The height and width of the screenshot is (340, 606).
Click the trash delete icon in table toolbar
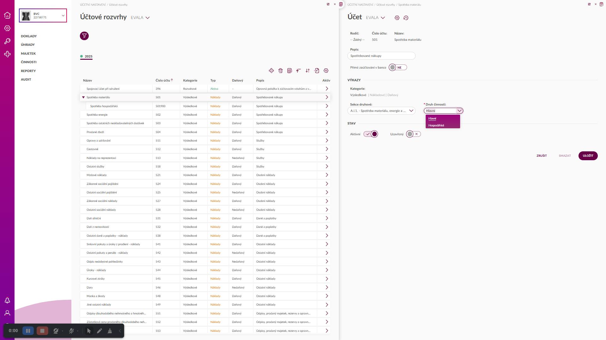point(280,71)
